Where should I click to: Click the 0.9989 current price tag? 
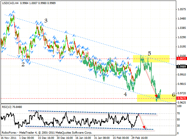[x=181, y=66]
